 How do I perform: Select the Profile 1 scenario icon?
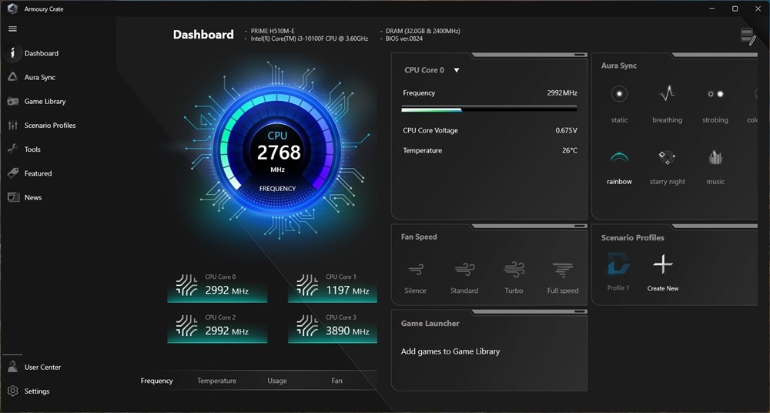(618, 264)
